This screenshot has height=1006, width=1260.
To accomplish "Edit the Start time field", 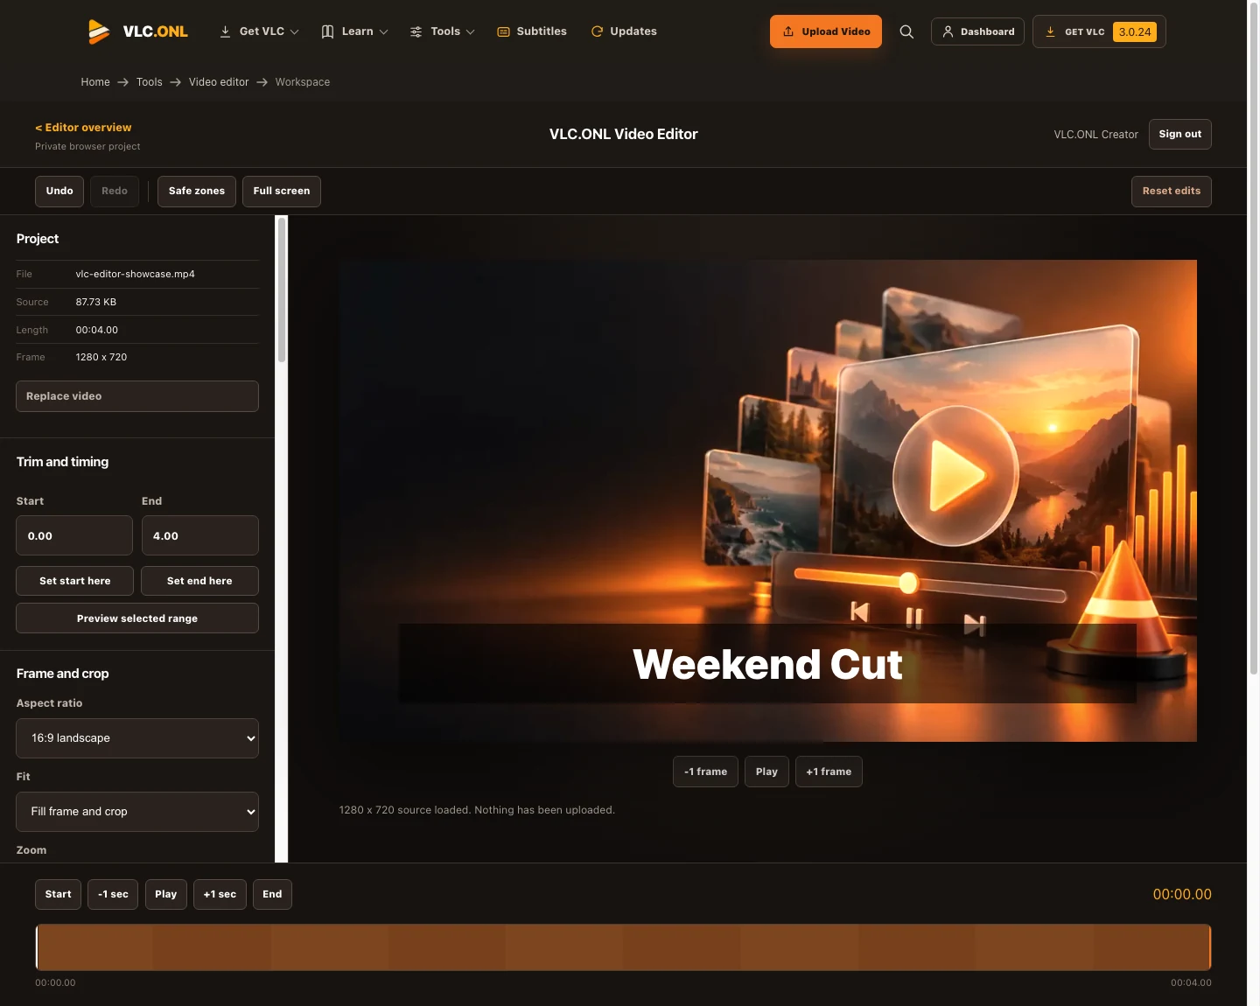I will pos(74,535).
